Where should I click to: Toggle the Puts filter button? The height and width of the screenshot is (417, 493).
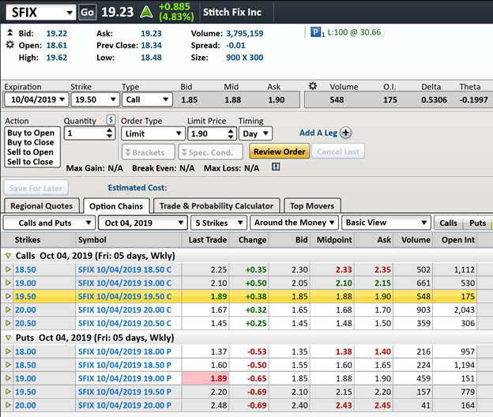(x=477, y=224)
